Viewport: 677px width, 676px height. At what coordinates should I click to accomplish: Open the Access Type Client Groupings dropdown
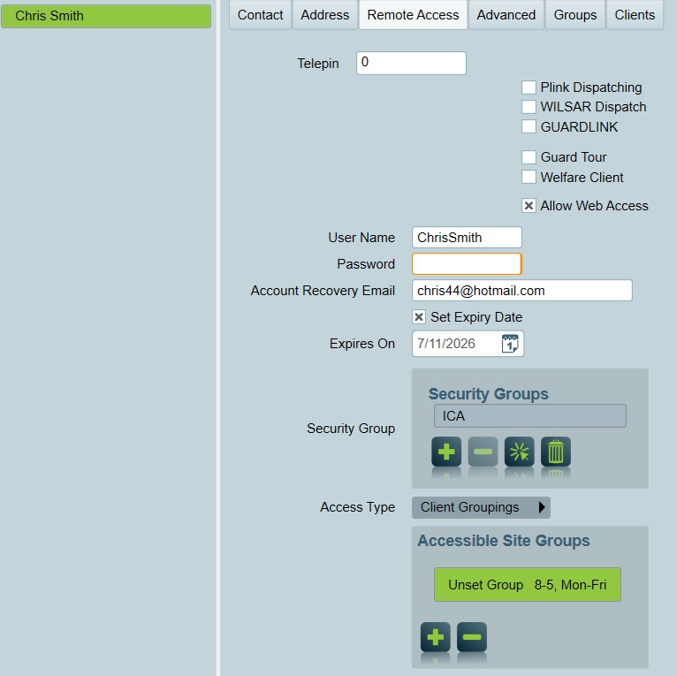(x=481, y=507)
